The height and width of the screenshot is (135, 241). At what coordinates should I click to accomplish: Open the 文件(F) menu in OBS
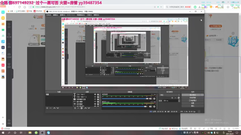click(49, 15)
